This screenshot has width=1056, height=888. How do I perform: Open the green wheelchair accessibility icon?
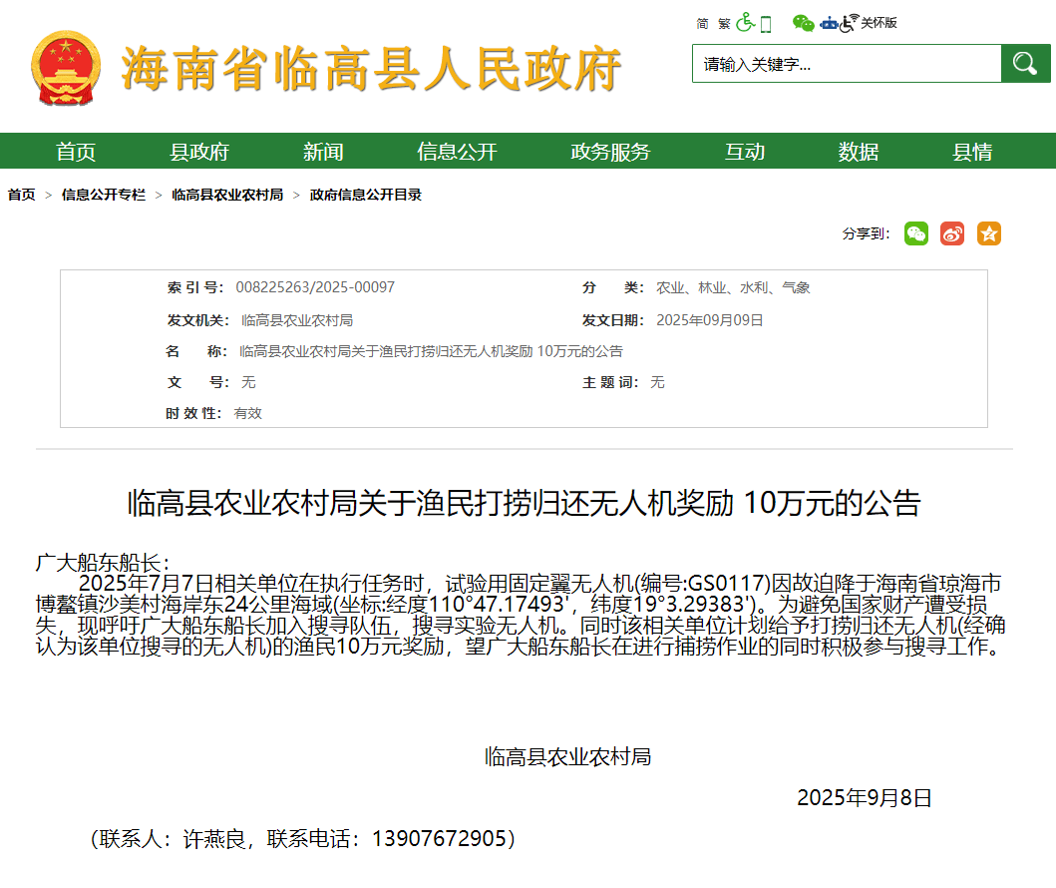click(x=745, y=23)
